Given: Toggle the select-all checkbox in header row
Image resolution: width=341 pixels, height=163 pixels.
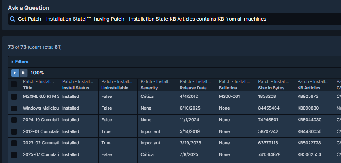Looking at the screenshot, I should click(x=14, y=85).
